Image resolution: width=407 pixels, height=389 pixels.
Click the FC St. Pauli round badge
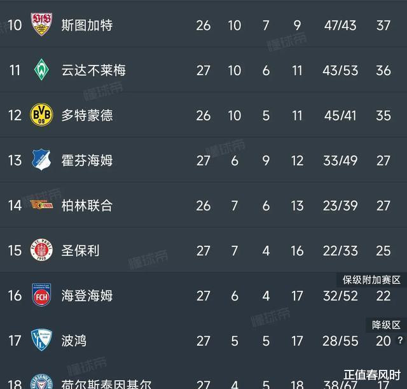click(x=41, y=250)
